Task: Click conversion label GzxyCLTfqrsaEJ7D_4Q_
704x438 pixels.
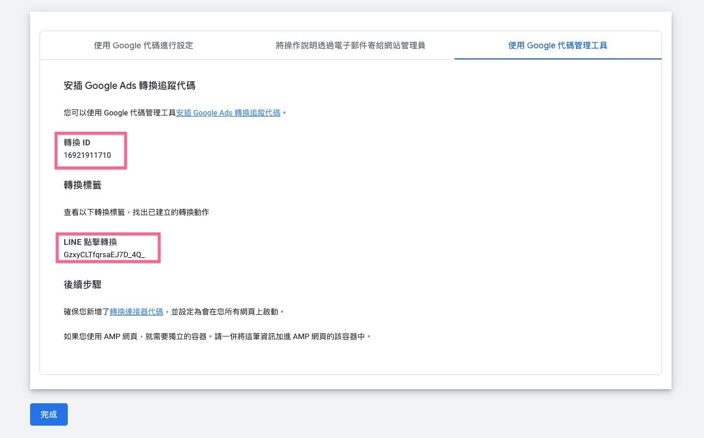Action: point(104,255)
